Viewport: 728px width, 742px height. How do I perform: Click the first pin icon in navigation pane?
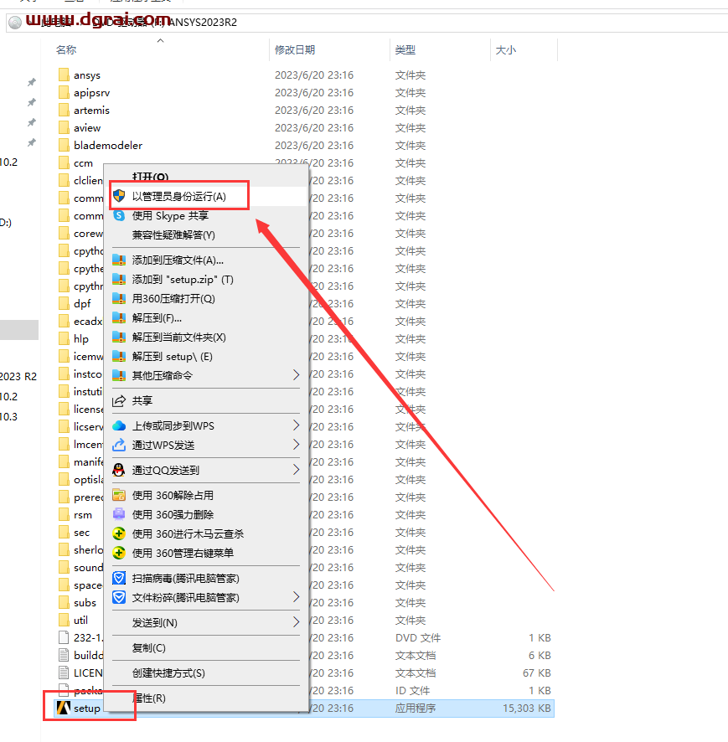[x=32, y=82]
